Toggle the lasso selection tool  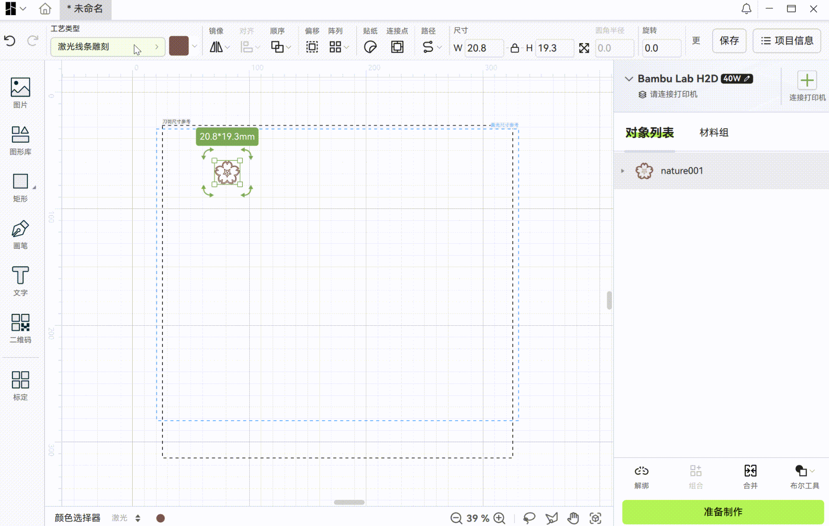[x=529, y=518]
